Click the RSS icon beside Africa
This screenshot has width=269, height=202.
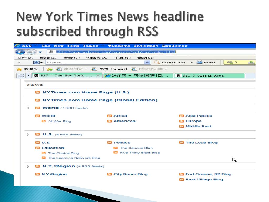point(110,116)
